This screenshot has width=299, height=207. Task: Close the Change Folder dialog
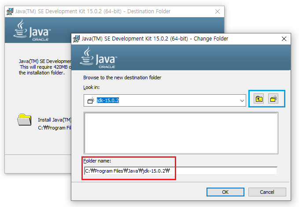coord(284,39)
